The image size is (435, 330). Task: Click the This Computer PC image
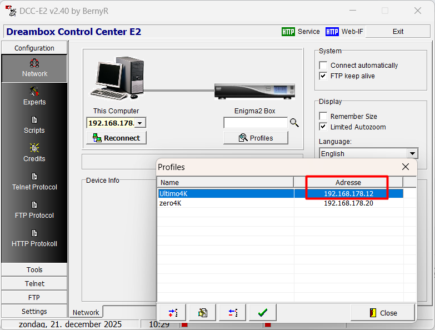coord(117,78)
